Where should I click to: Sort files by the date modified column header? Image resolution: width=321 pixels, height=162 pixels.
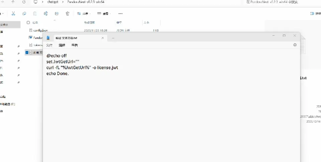click(x=89, y=23)
